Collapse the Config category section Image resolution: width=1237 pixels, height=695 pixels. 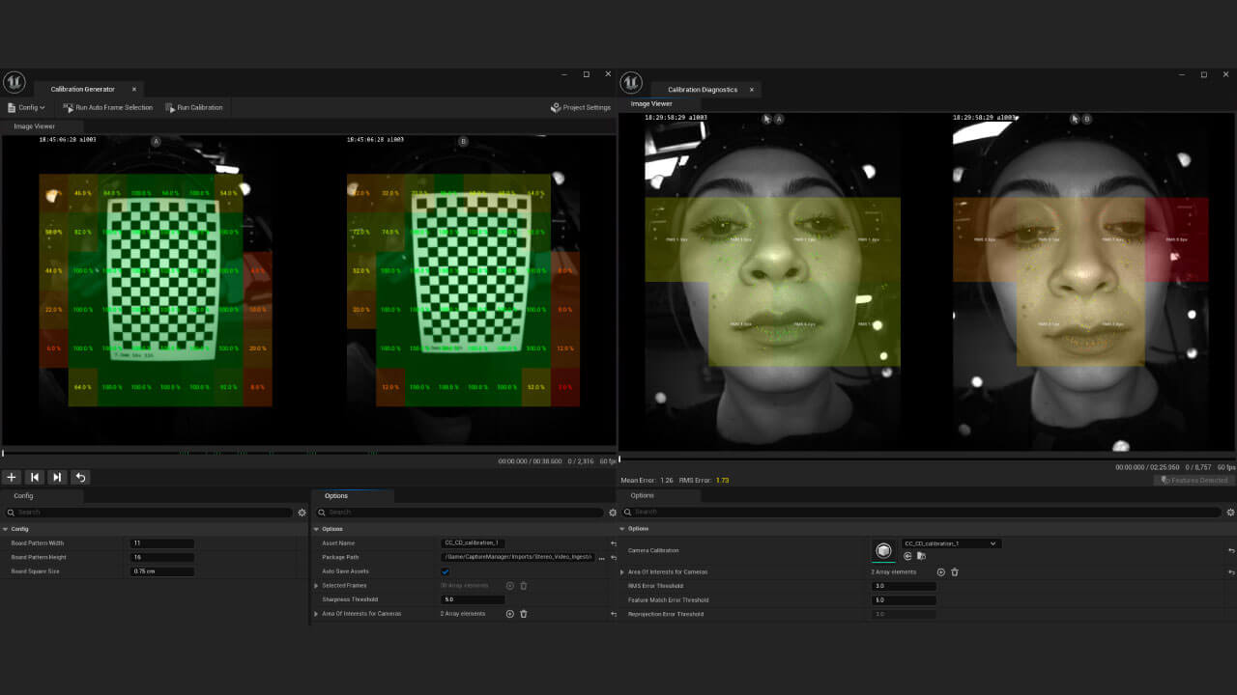pyautogui.click(x=5, y=529)
